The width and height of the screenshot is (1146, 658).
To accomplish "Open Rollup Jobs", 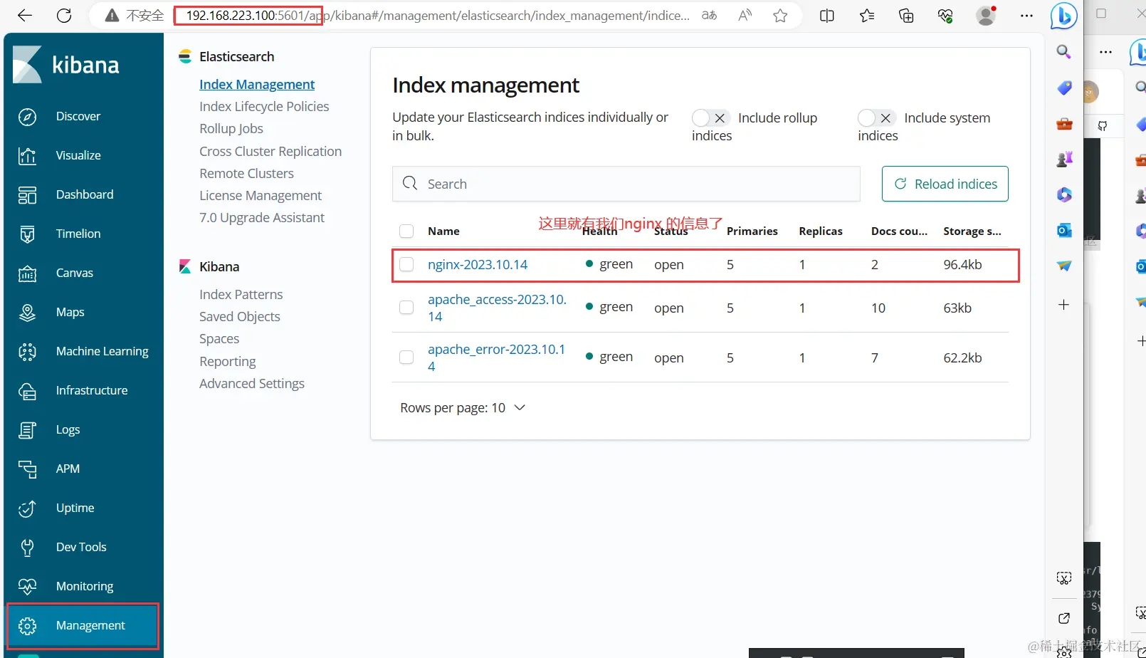I will 231,128.
